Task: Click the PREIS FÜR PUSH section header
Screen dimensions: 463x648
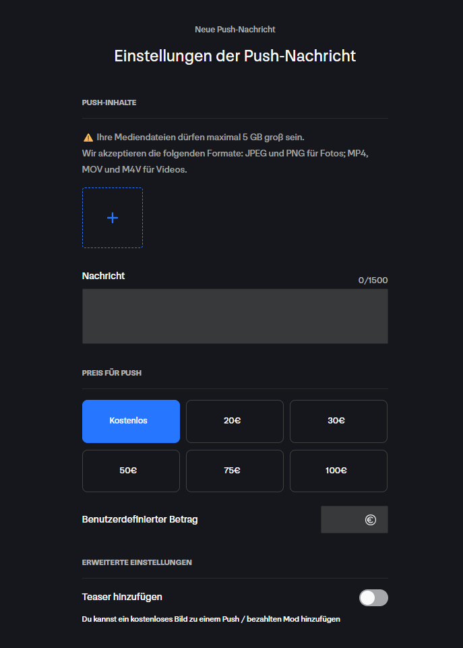Action: point(111,373)
